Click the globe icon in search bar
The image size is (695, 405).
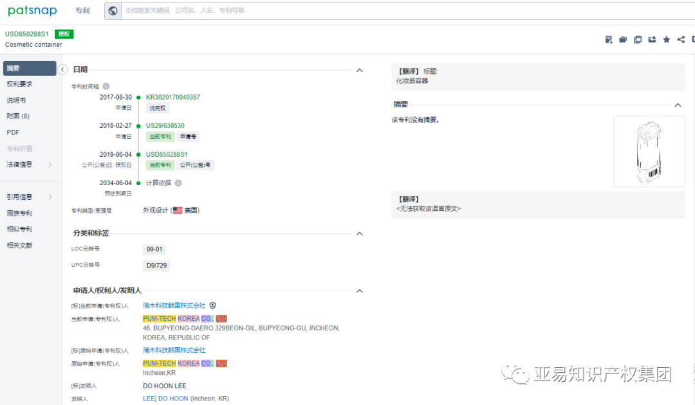tap(113, 11)
